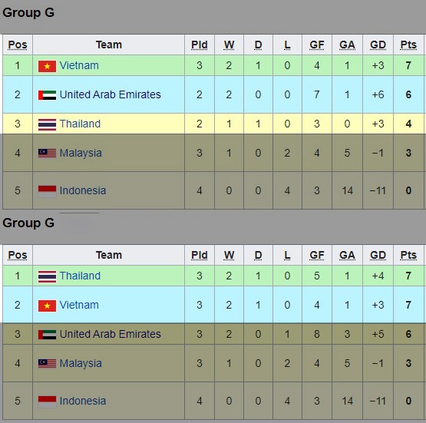Image resolution: width=426 pixels, height=423 pixels.
Task: Click the Team header in second table
Action: (x=109, y=255)
